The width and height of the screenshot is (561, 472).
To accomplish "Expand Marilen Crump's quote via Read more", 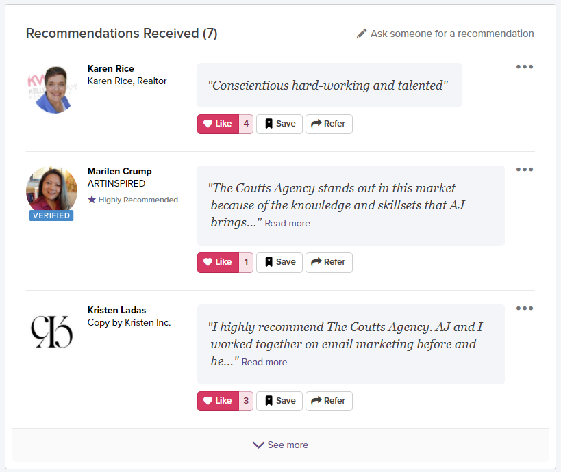I will [287, 223].
